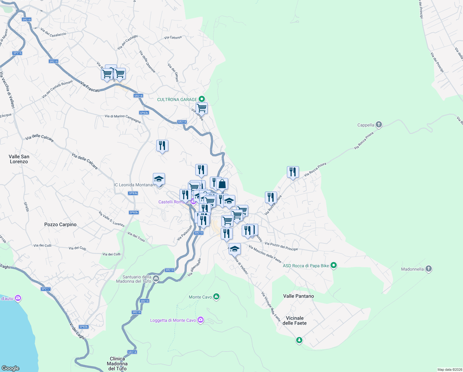Select the shopping bag store marker near town center
463x372 pixels.
coord(222,183)
